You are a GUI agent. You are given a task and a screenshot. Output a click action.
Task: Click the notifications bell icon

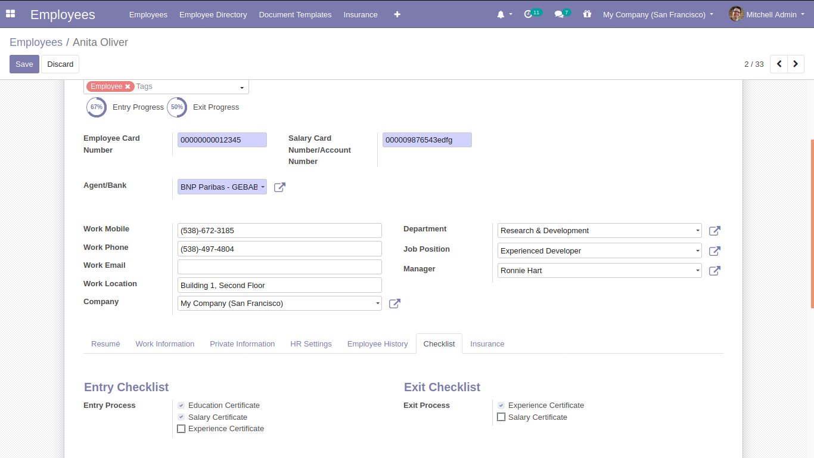pyautogui.click(x=501, y=14)
